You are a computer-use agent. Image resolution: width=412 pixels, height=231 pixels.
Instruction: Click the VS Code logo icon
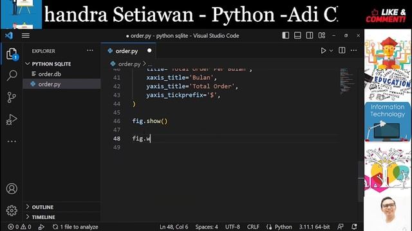9,35
